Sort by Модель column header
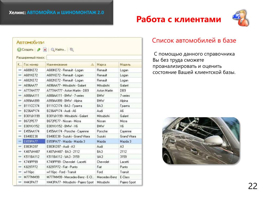Screen dimensions: 263x197 (130, 64)
